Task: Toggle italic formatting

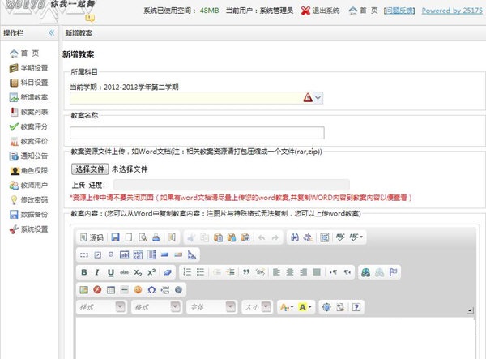Action: pyautogui.click(x=97, y=272)
